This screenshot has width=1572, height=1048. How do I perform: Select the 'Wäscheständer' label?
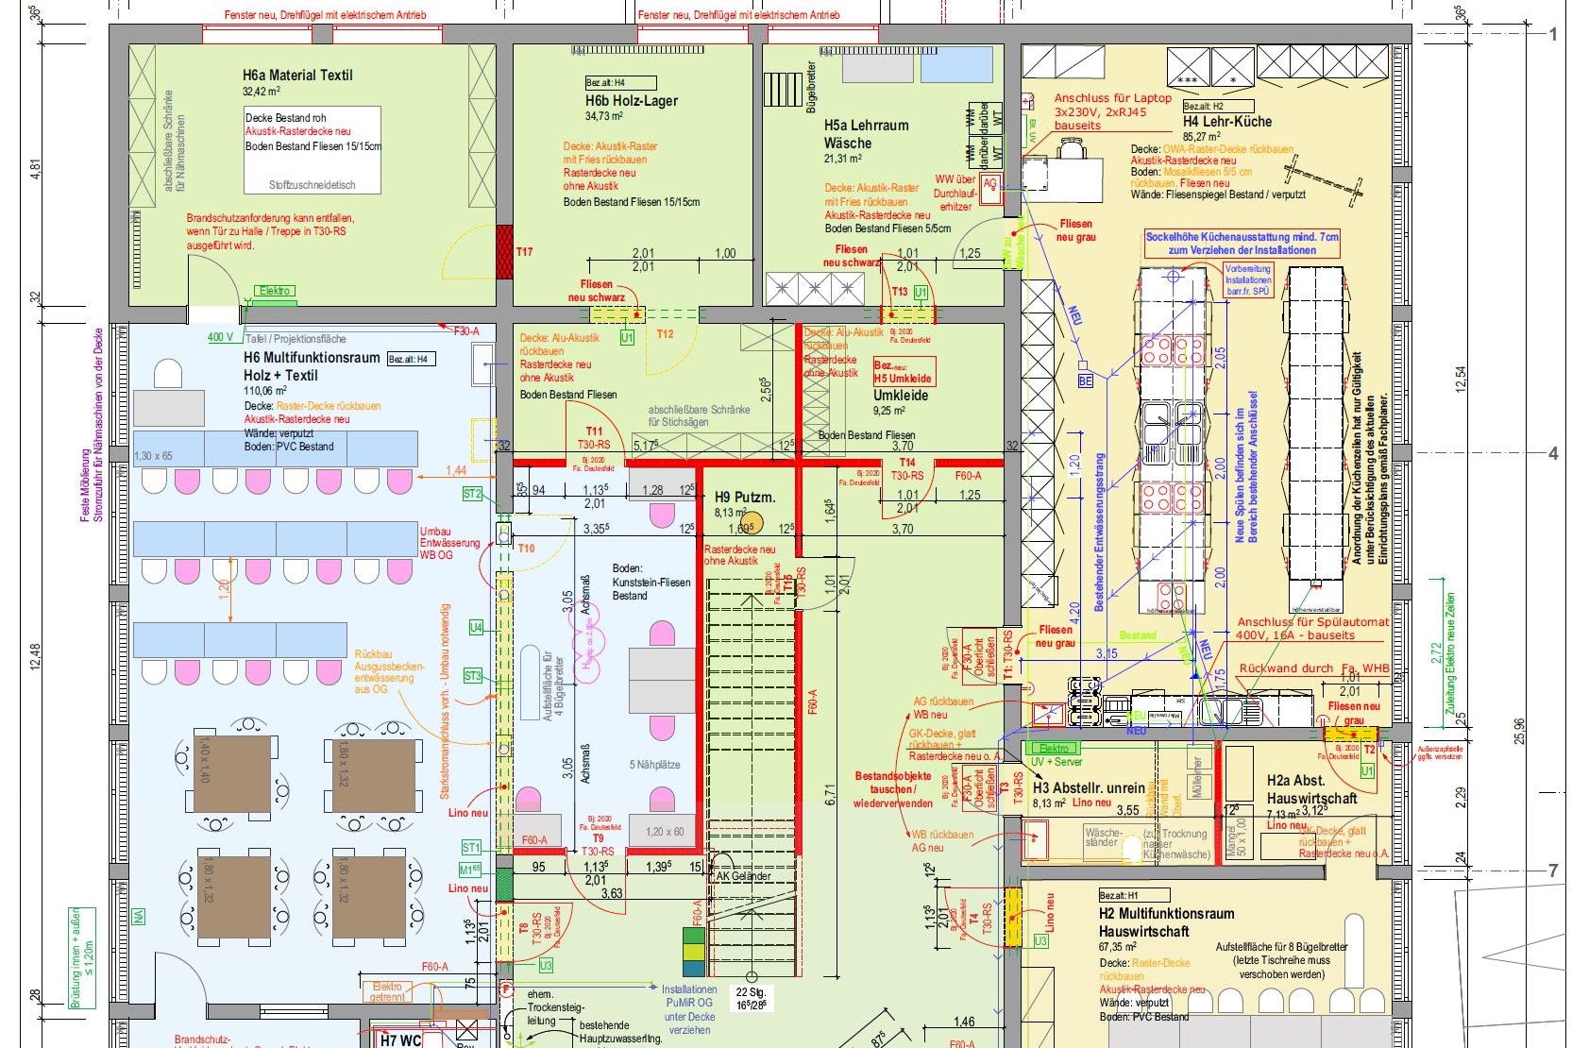click(1103, 837)
